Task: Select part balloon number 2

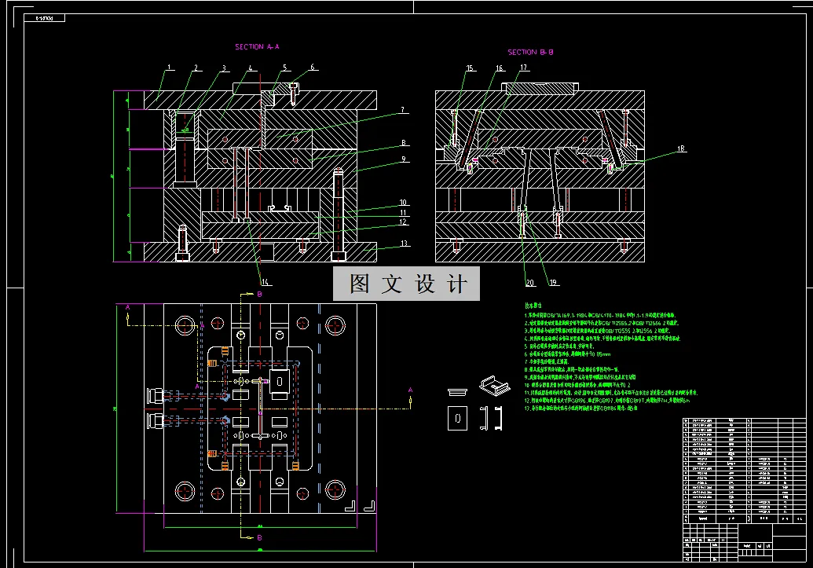Action: [x=196, y=68]
